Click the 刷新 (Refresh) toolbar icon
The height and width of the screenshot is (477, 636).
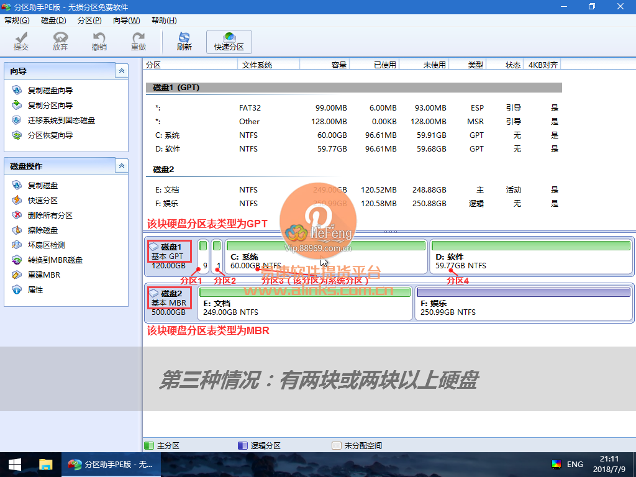pos(184,42)
